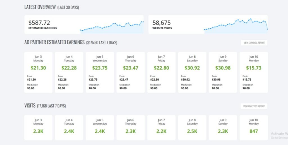Screen dimensions: 288x145
Task: Select the Jun 10 $15.73 earnings card
Action: [254, 72]
